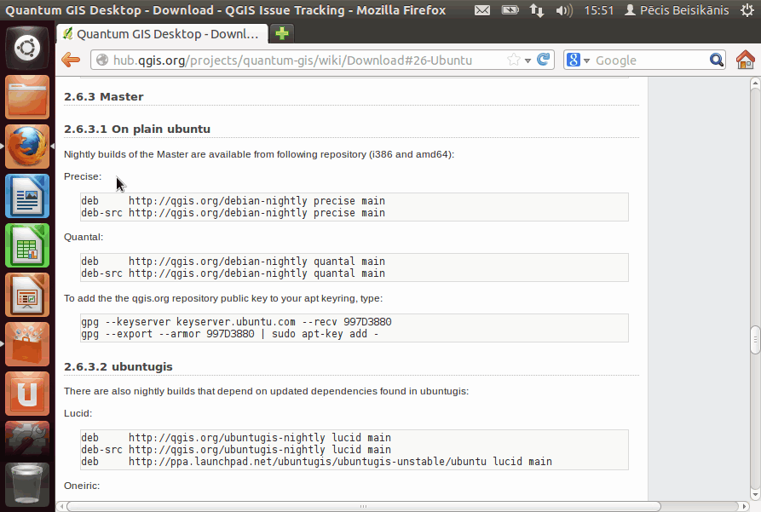Viewport: 761px width, 512px height.
Task: Launch LibreOffice Calc from the dock
Action: pyautogui.click(x=27, y=245)
